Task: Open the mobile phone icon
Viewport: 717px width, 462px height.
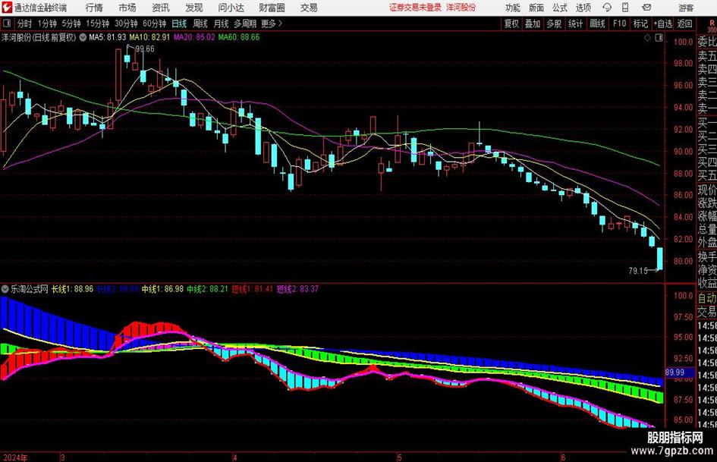Action: click(x=625, y=8)
